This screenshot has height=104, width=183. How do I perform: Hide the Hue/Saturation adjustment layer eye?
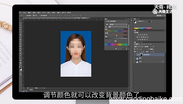pyautogui.click(x=135, y=55)
